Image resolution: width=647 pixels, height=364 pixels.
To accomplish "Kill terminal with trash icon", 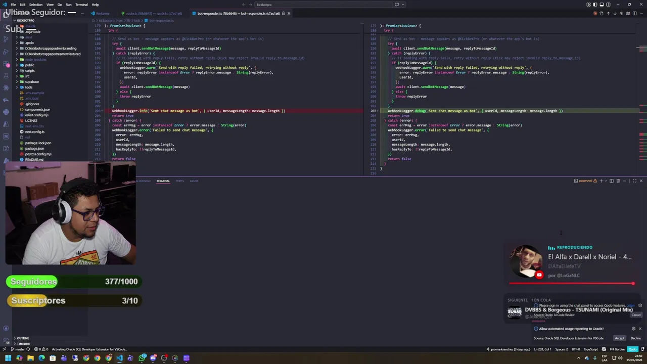I will point(618,181).
